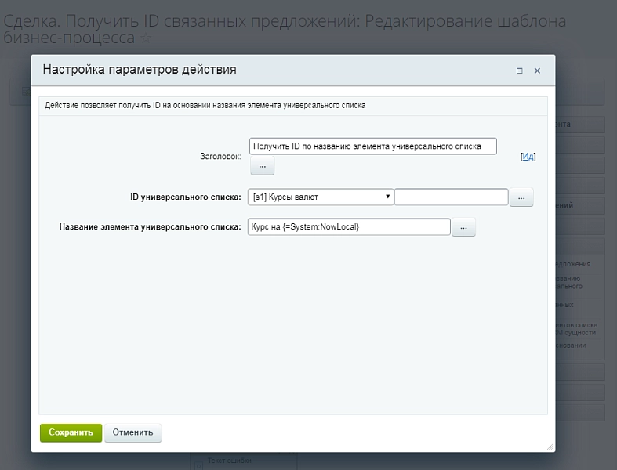Image resolution: width=617 pixels, height=470 pixels.
Task: Expand the [s1] Курсы валют dropdown
Action: click(x=321, y=197)
